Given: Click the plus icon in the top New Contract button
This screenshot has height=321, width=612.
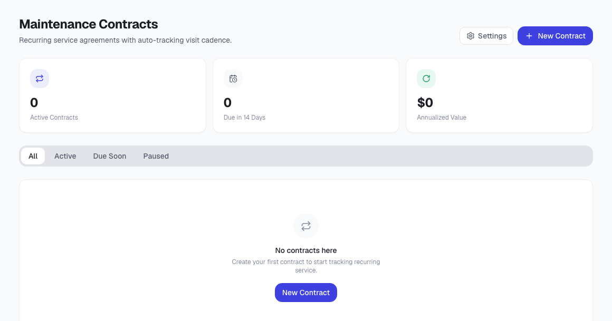Looking at the screenshot, I should (529, 36).
